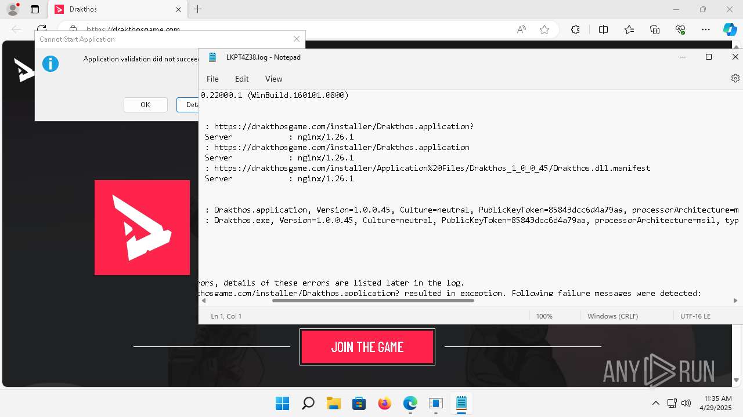Viewport: 743px width, 417px height.
Task: Click page scroll down arrow in Edge
Action: 736,381
